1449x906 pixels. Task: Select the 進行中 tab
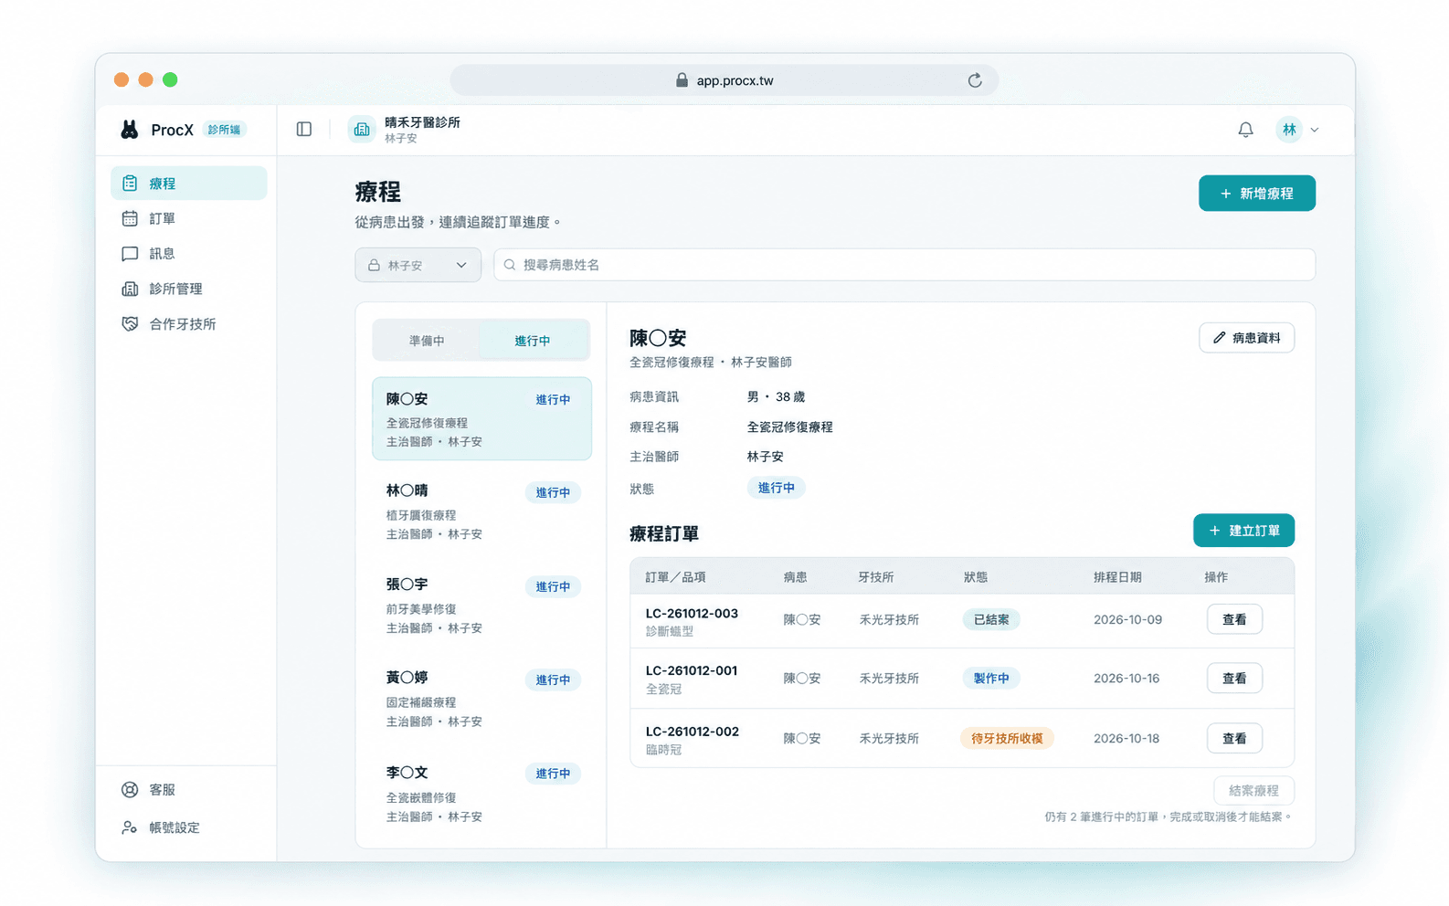click(x=533, y=341)
